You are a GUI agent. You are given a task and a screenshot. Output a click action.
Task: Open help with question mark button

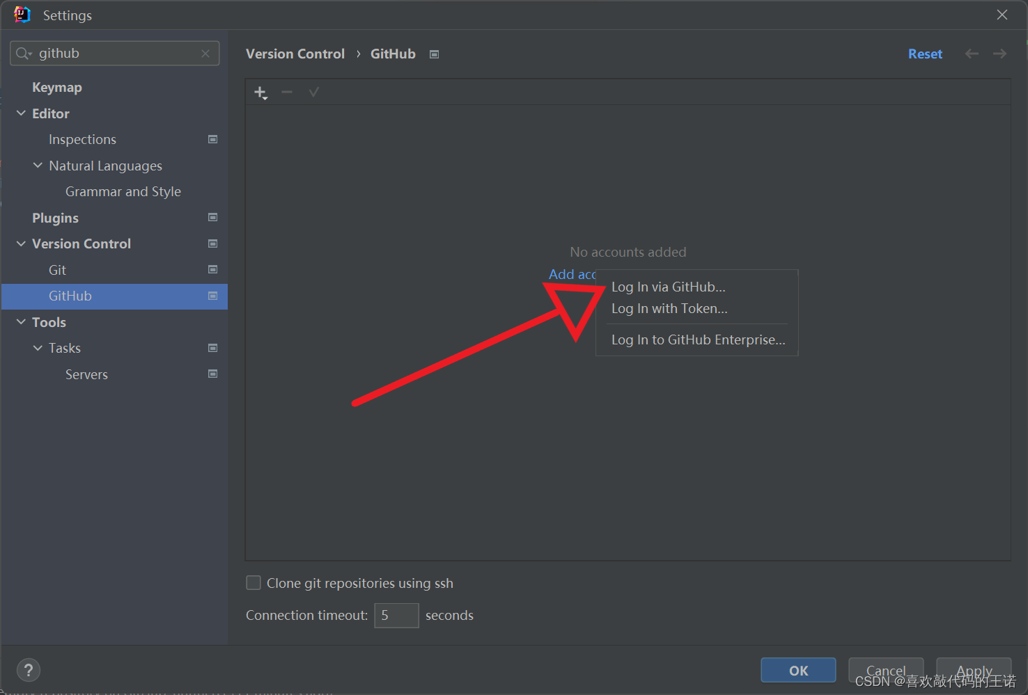[x=29, y=671]
